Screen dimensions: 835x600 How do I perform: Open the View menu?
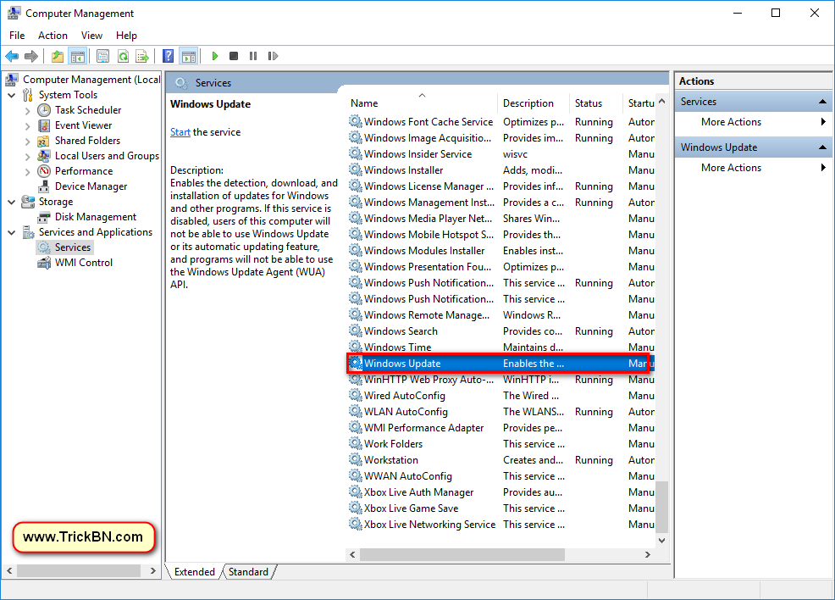pyautogui.click(x=91, y=35)
